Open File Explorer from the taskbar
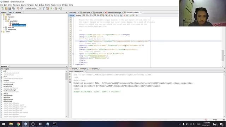Viewport: 226px width, 127px height. [x=11, y=124]
